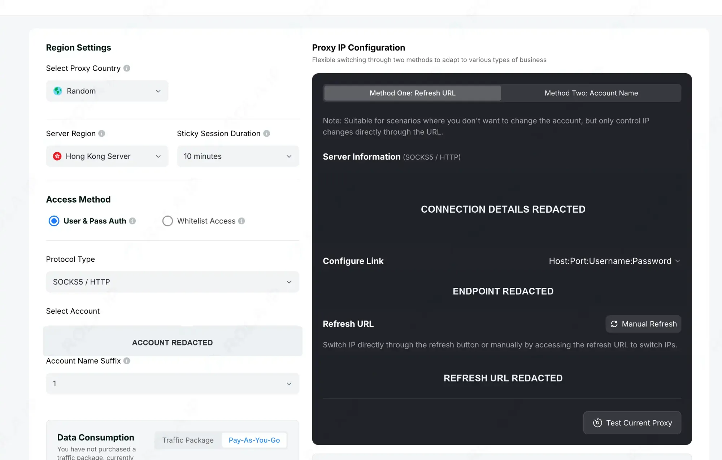The width and height of the screenshot is (722, 460).
Task: Expand the SOCKS5 / HTTP protocol dropdown
Action: (x=173, y=282)
